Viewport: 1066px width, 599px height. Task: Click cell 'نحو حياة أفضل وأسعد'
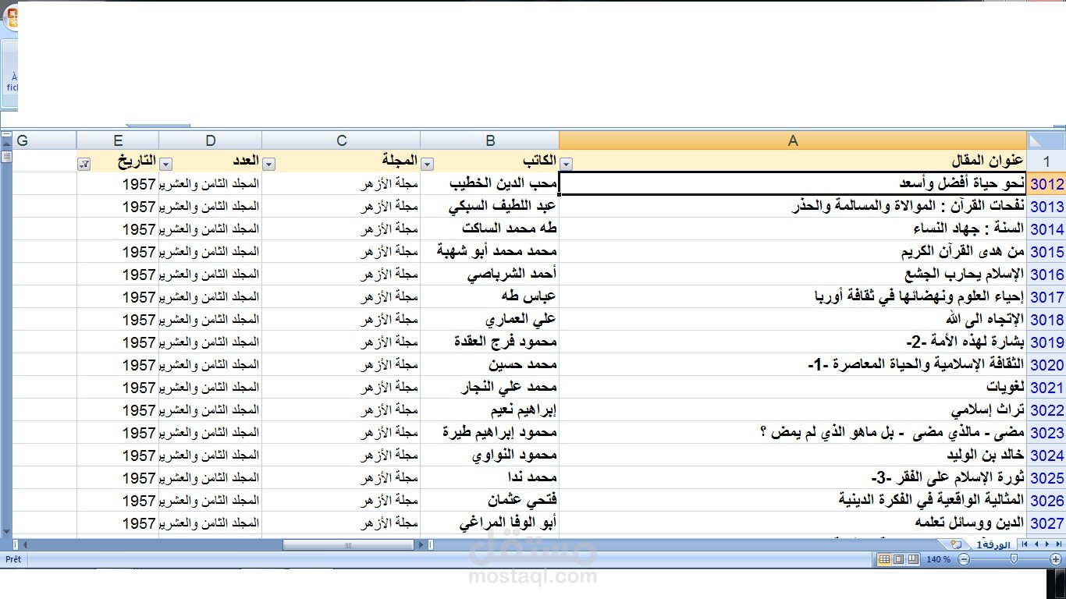point(794,184)
